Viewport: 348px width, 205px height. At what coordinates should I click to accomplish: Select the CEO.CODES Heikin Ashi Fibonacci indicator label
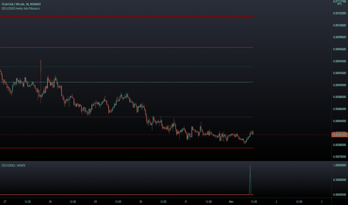coord(21,9)
